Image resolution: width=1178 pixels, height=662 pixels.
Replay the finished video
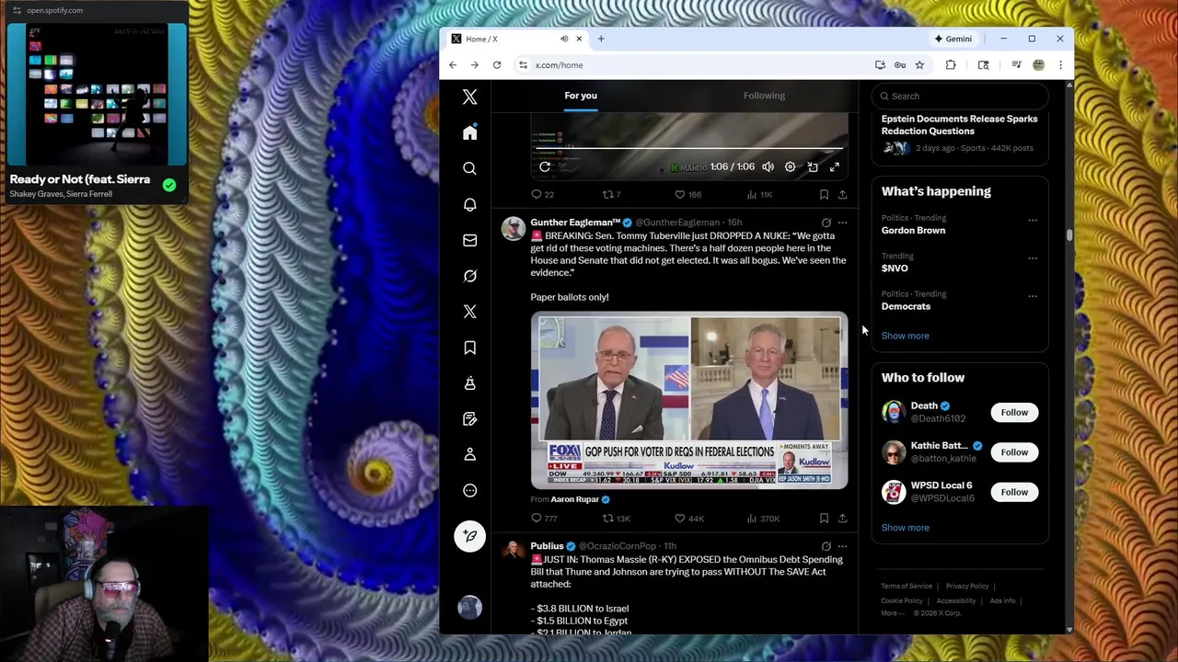545,166
